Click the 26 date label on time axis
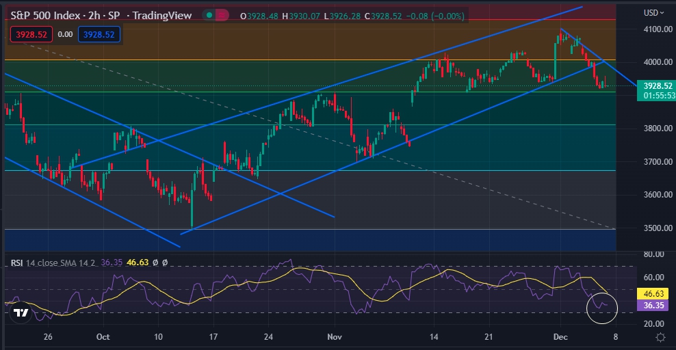The height and width of the screenshot is (350, 676). (x=48, y=336)
